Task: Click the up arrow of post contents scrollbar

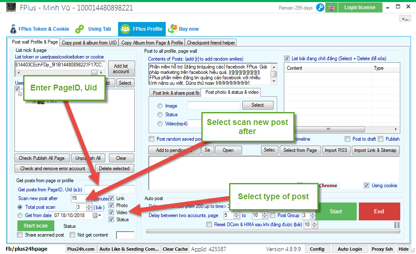Action: point(274,67)
